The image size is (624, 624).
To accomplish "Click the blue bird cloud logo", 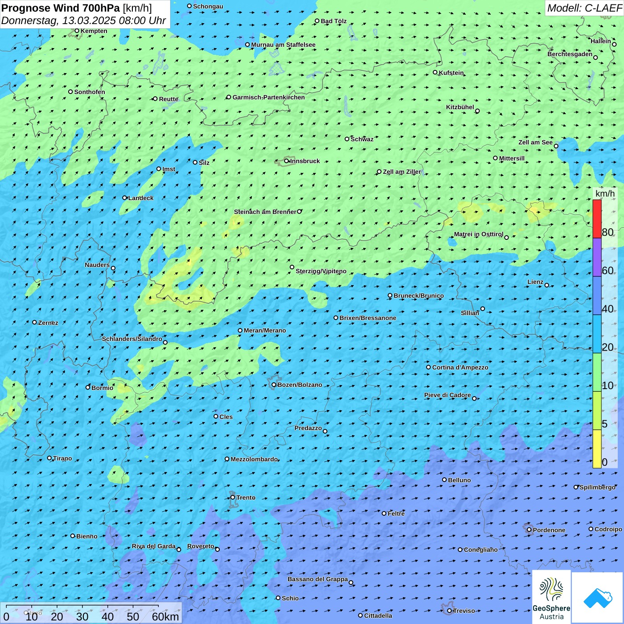I will [598, 598].
